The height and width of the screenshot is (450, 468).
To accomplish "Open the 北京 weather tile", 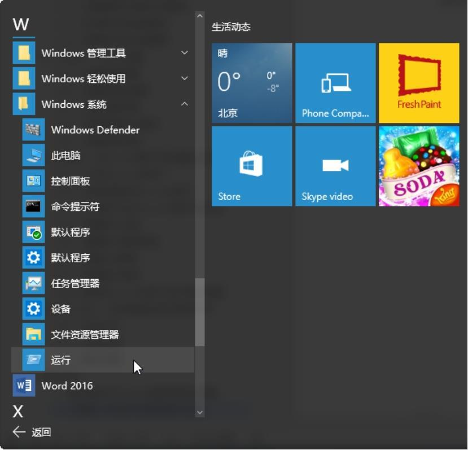I will tap(252, 83).
